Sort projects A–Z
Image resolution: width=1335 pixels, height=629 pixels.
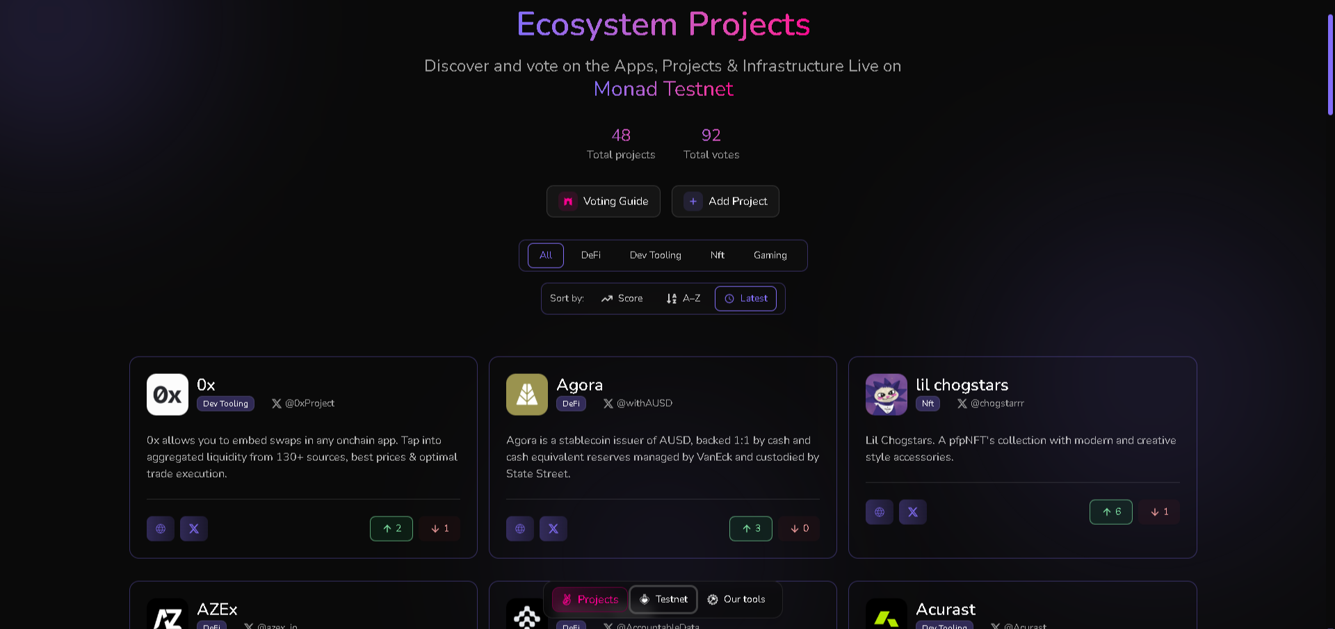pos(683,299)
